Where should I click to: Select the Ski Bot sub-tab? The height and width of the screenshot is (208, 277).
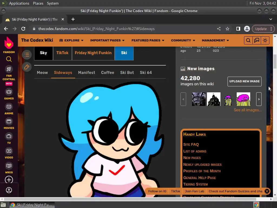tap(127, 73)
